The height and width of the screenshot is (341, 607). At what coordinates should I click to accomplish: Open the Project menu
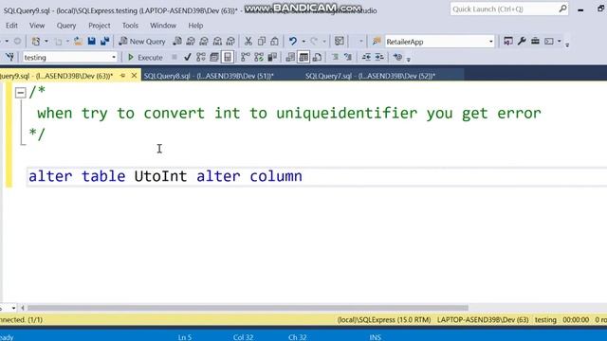[99, 26]
